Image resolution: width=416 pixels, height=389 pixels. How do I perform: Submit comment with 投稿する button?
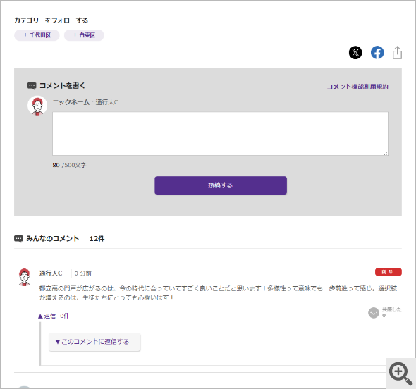221,185
